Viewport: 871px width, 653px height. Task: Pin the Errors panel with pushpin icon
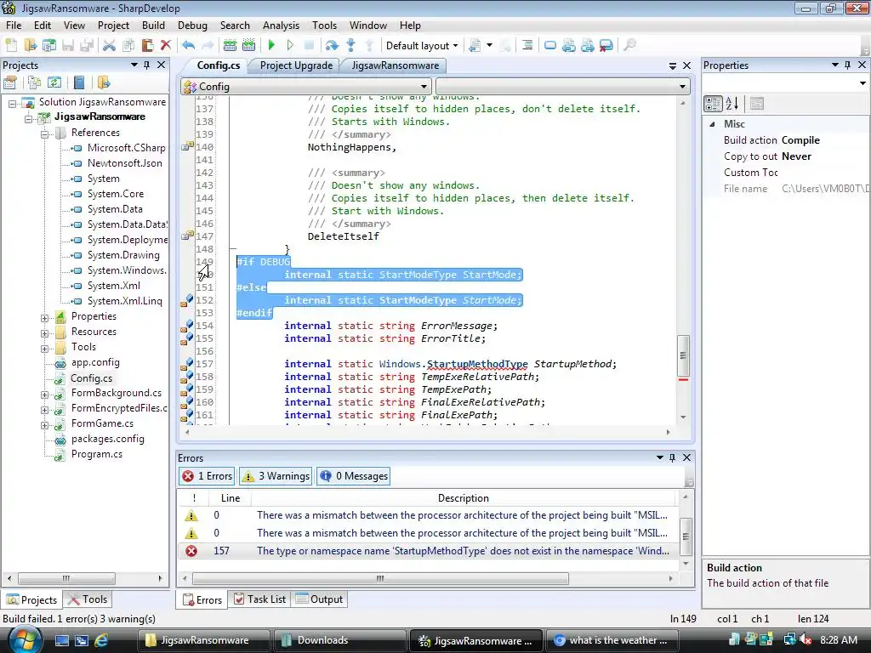click(x=672, y=457)
